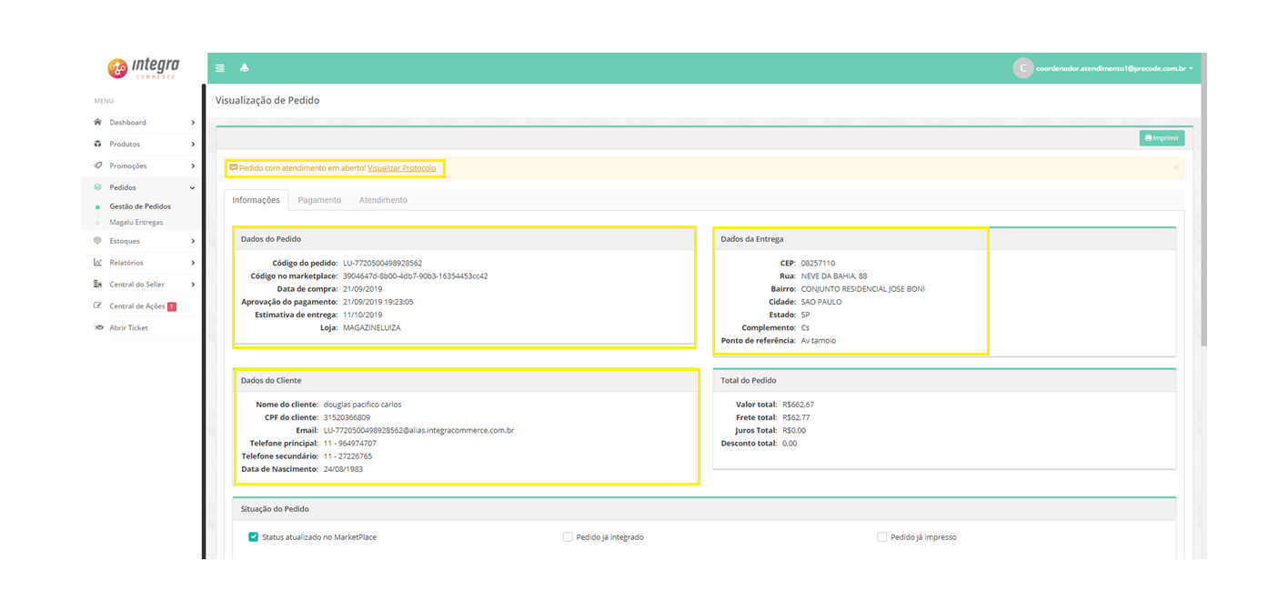This screenshot has height=611, width=1288.
Task: Switch to the Pagamento tab
Action: click(319, 200)
